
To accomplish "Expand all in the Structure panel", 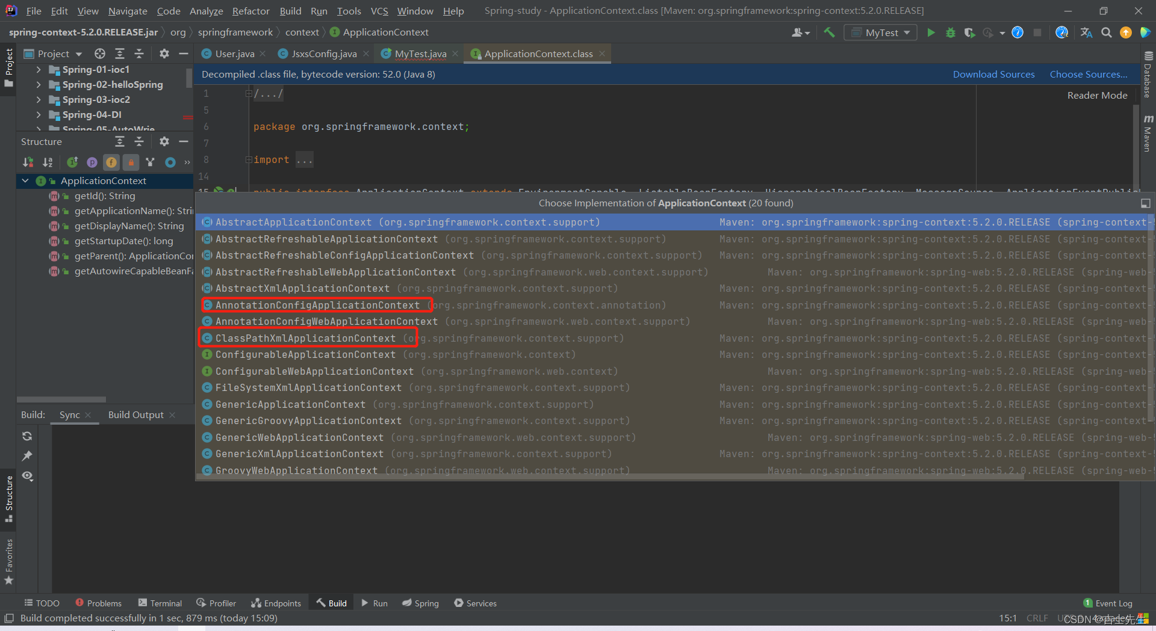I will 120,141.
